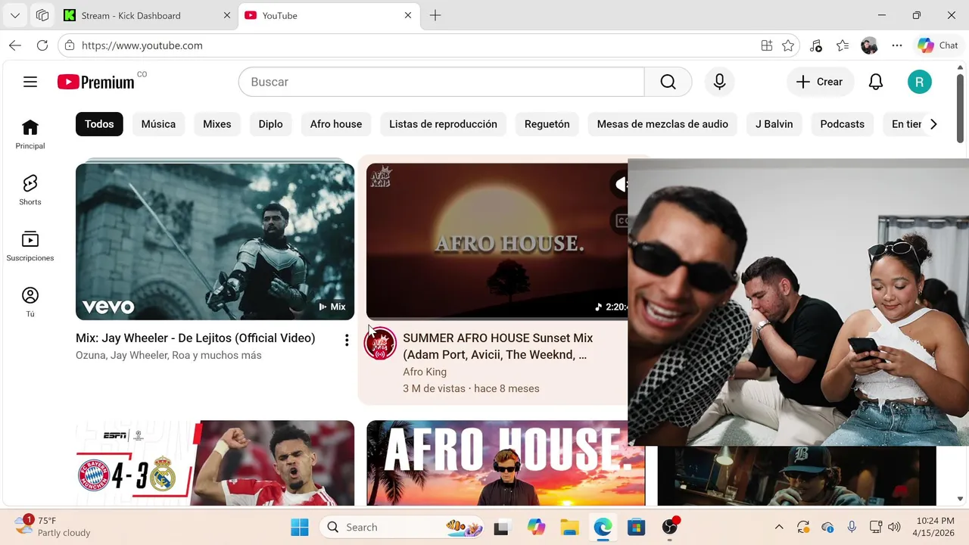This screenshot has height=545, width=969.
Task: Open SUMMER AFRO HOUSE Sunset Mix title
Action: 498,346
